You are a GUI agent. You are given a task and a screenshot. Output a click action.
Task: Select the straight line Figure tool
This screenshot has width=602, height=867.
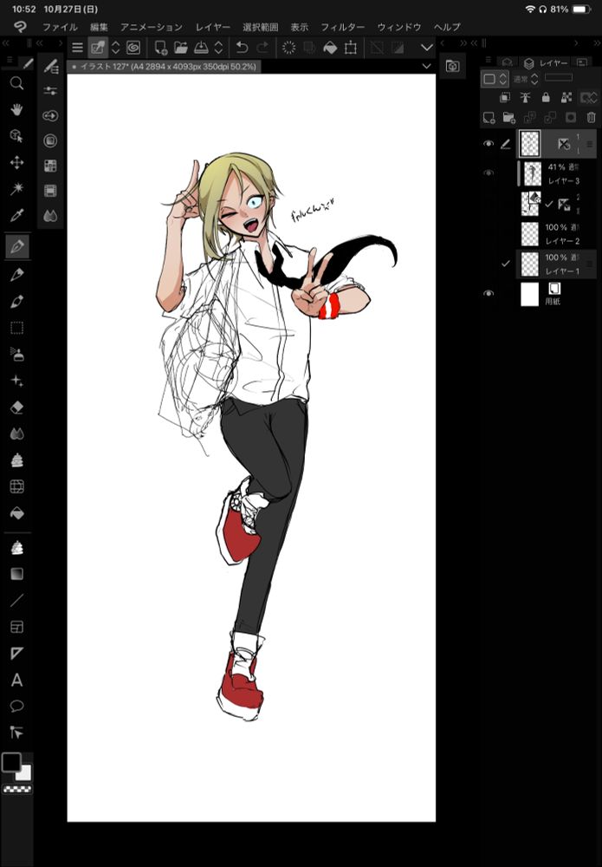(x=16, y=600)
